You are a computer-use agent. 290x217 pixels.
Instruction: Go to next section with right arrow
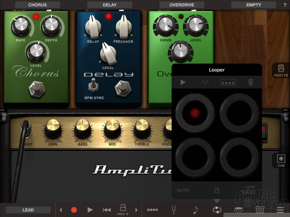[137, 210]
